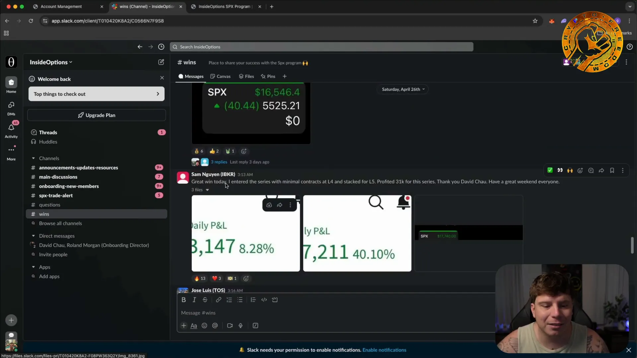
Task: Click the help question mark icon
Action: click(x=629, y=47)
